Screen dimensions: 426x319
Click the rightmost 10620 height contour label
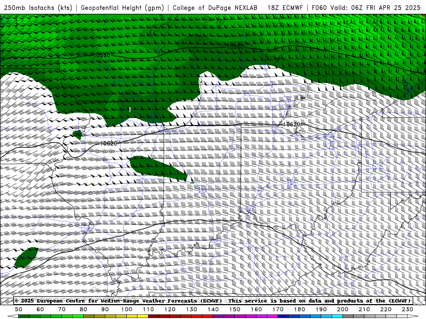(292, 124)
